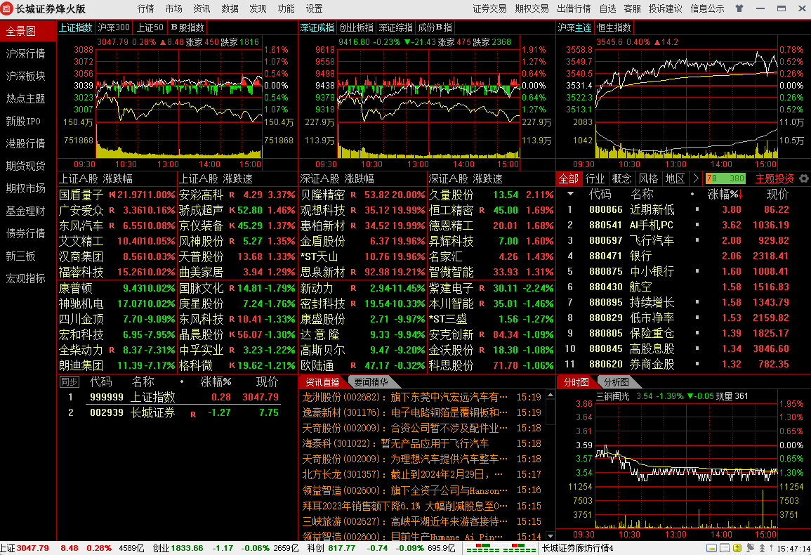Switch to the 成份B指 chart tab
Screen dimensions: 811x555
[x=435, y=27]
